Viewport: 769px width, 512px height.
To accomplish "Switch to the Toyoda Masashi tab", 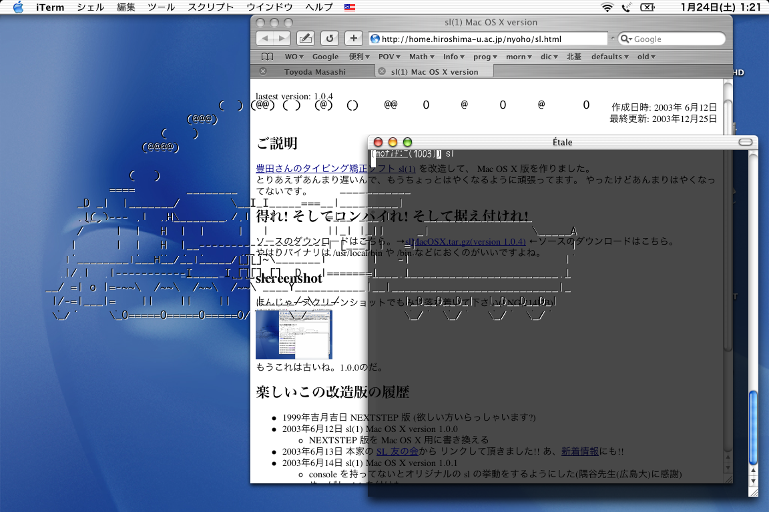I will (315, 71).
